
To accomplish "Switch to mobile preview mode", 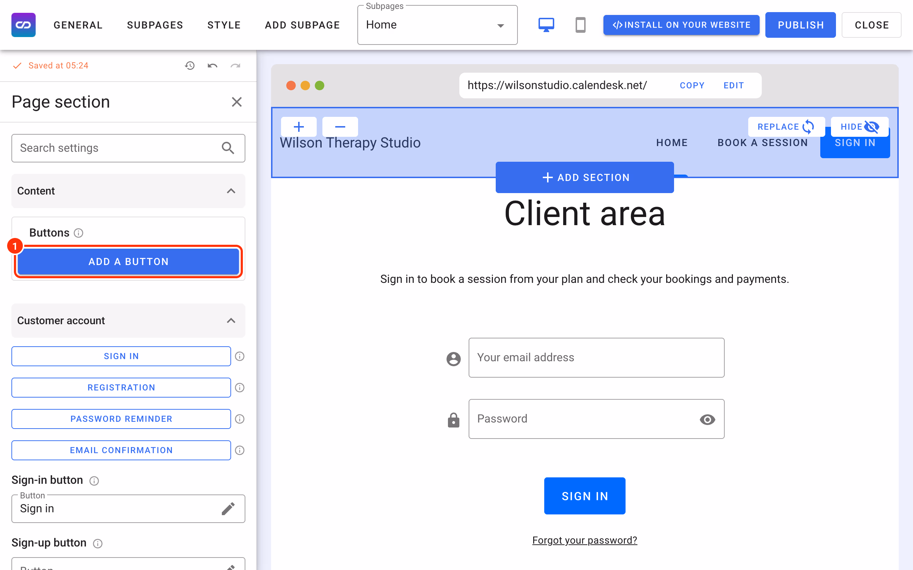I will click(x=580, y=25).
